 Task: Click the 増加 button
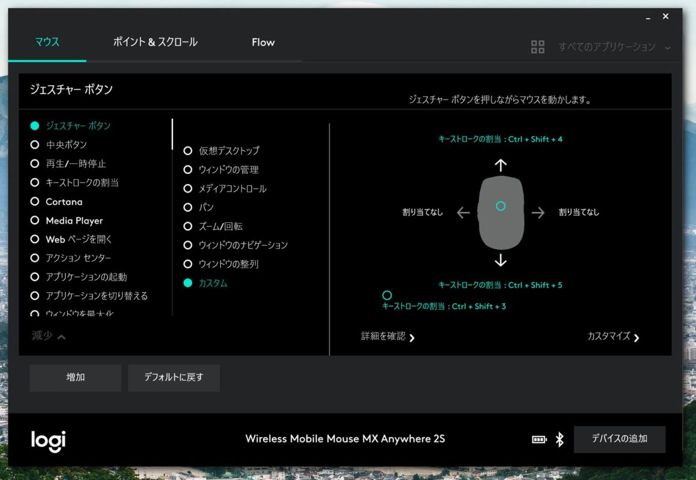(x=76, y=377)
